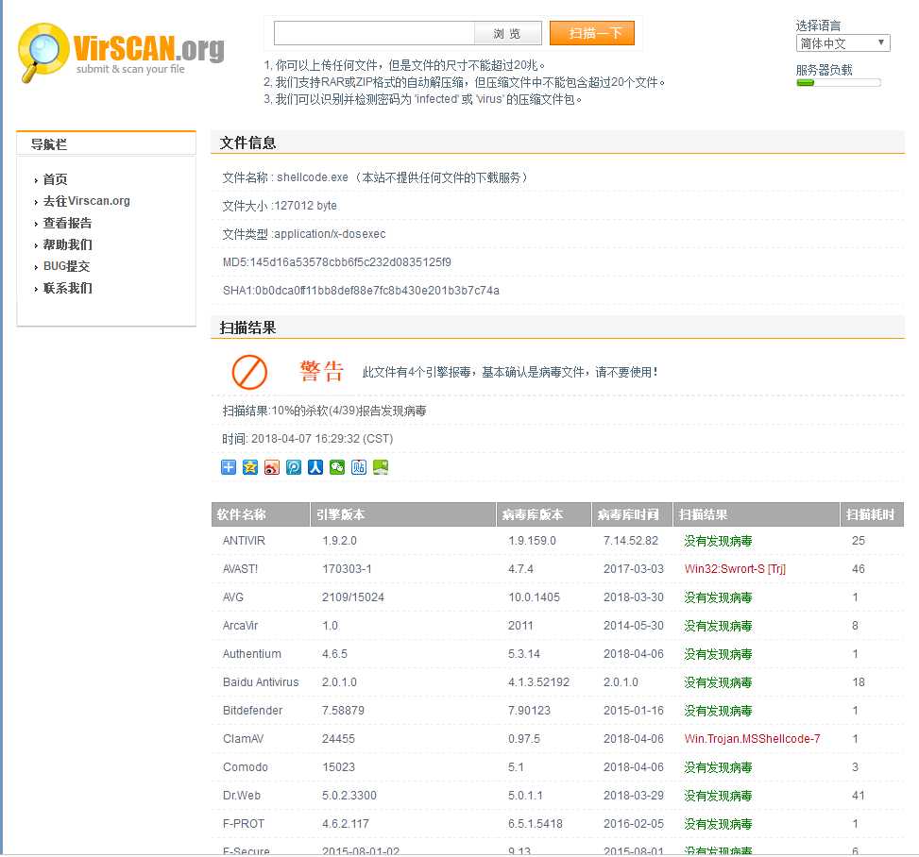Share to QQ Zone star icon
The height and width of the screenshot is (857, 919).
click(x=250, y=467)
